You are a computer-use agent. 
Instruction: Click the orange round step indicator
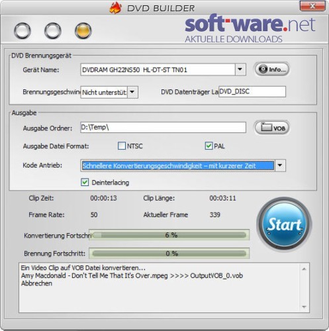83,30
